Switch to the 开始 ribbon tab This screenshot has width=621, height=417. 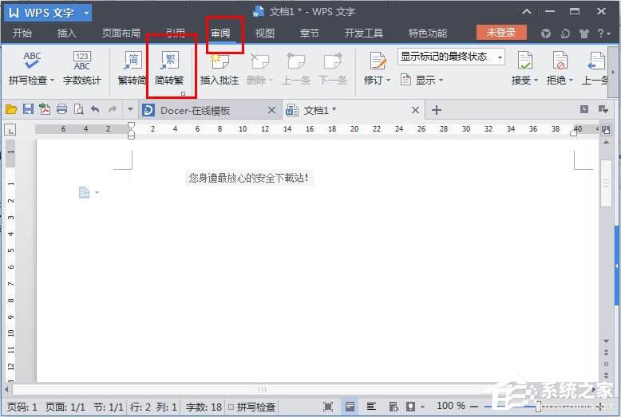click(22, 33)
